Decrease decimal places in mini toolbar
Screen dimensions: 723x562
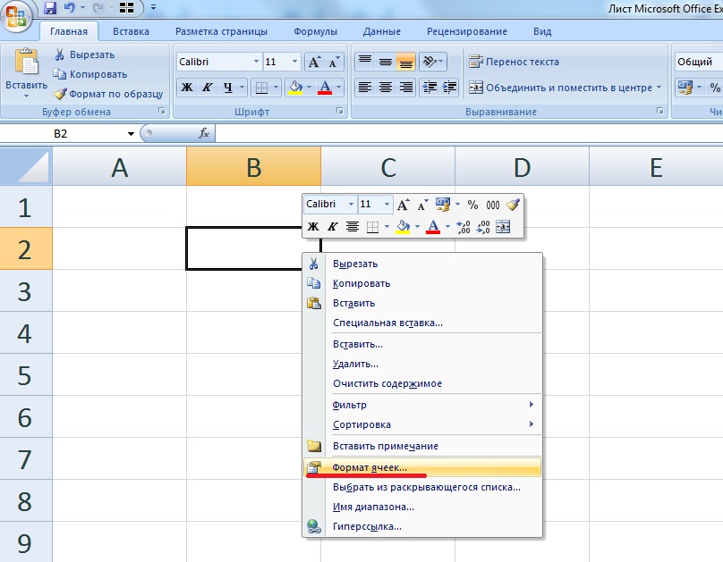483,227
